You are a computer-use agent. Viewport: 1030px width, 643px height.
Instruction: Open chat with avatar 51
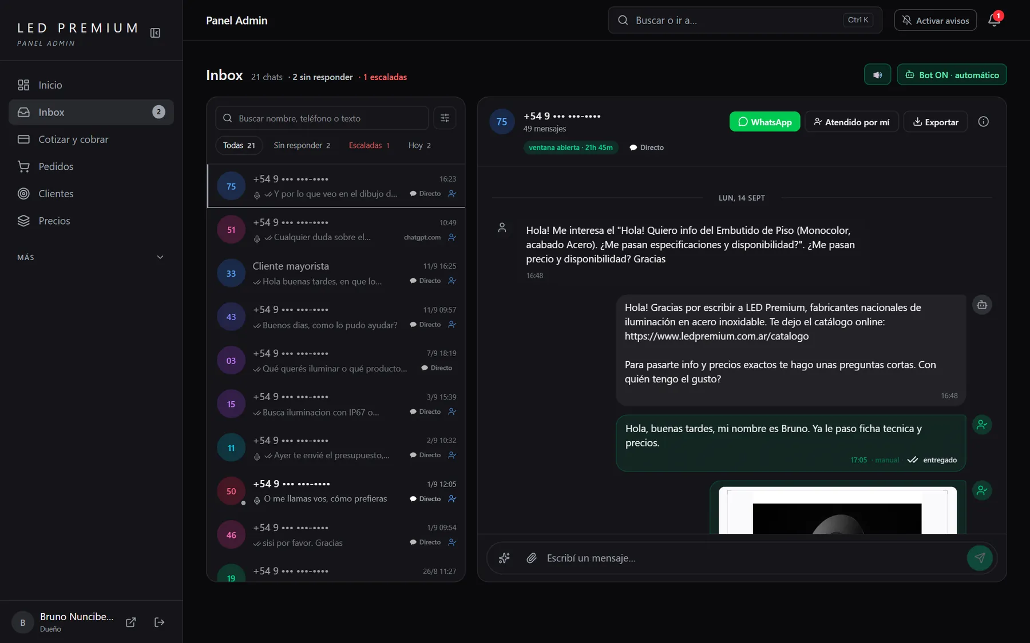click(336, 230)
